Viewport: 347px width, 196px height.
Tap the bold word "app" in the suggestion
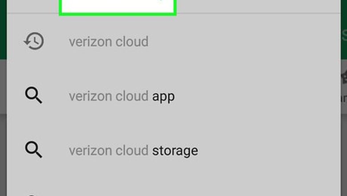click(x=163, y=97)
